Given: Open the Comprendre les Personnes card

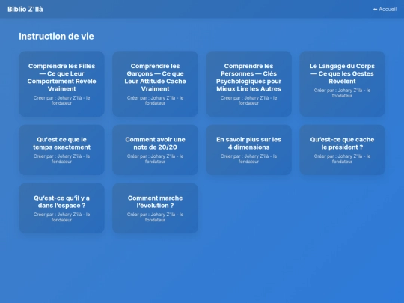Looking at the screenshot, I should (x=248, y=84).
